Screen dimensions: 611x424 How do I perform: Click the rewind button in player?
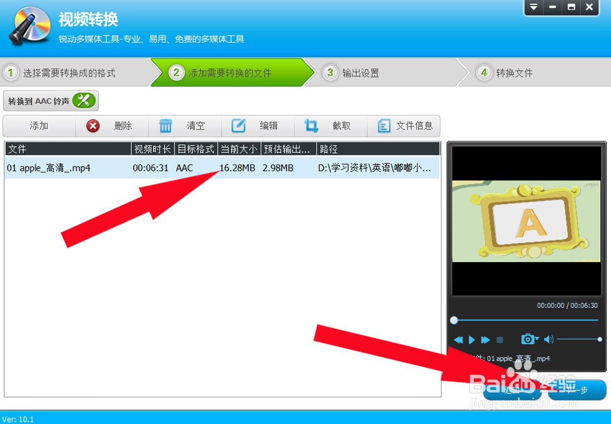(x=459, y=340)
